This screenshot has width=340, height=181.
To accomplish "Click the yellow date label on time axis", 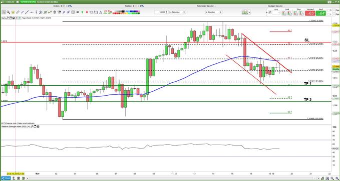I will point(16,174).
